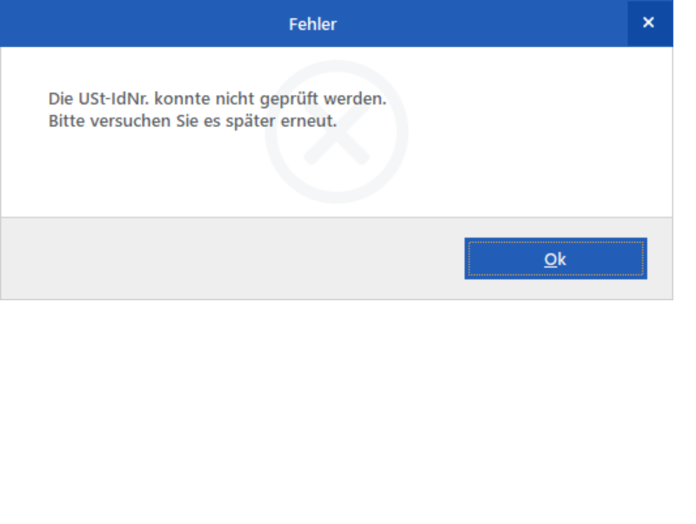Click the blue title bar left of Fehler
The height and width of the screenshot is (524, 696).
tap(142, 24)
